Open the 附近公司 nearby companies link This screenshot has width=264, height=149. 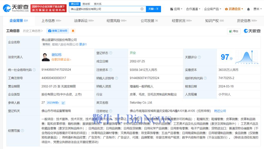pyautogui.click(x=220, y=111)
